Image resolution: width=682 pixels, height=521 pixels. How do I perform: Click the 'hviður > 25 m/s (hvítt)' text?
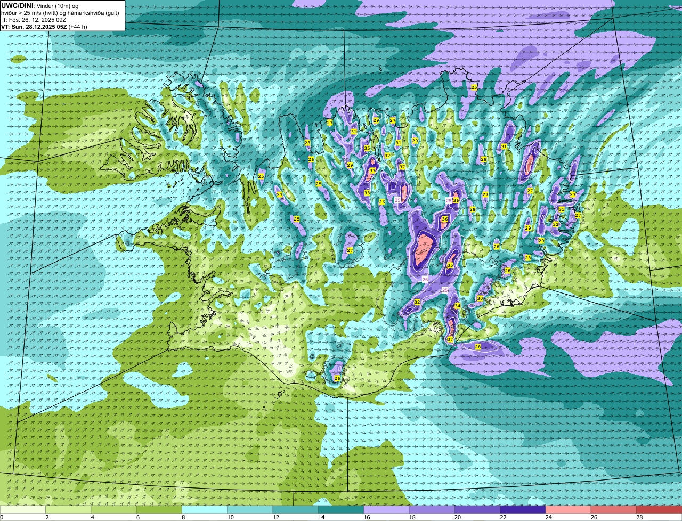(30, 12)
